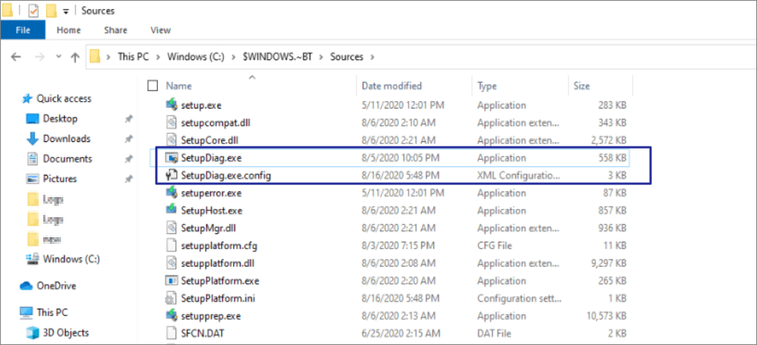Image resolution: width=757 pixels, height=345 pixels.
Task: Click the setupprep.exe file icon
Action: coord(172,316)
